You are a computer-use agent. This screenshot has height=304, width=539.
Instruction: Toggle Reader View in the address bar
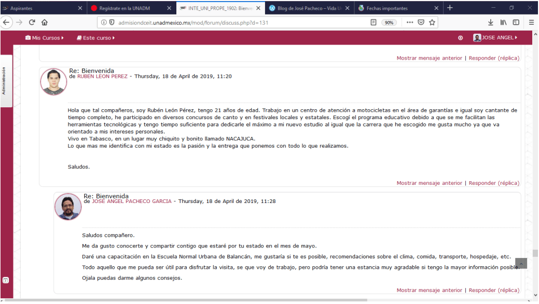(x=375, y=22)
